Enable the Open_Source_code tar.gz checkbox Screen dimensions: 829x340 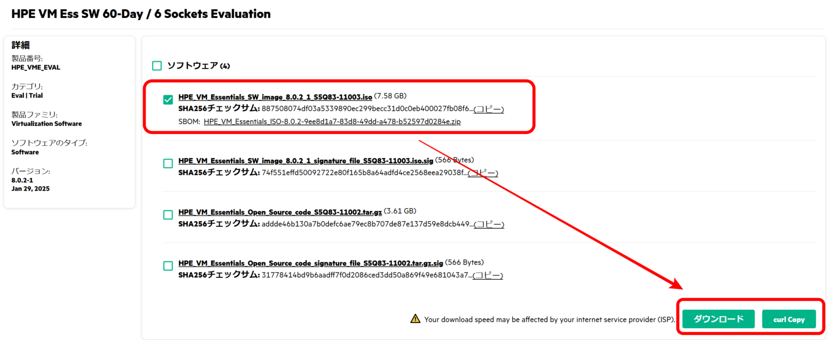point(167,214)
